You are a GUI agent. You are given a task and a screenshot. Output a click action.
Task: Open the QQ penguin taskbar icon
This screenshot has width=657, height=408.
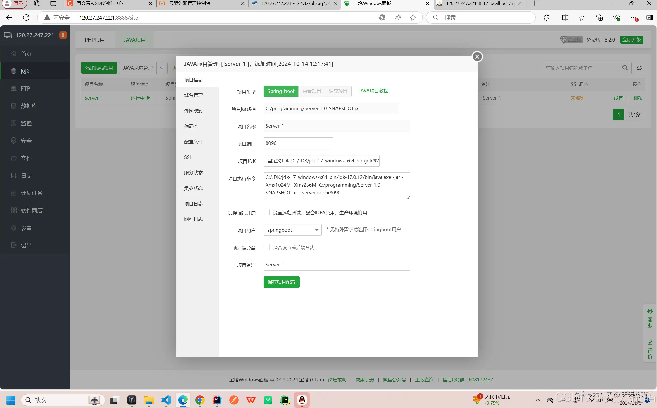coord(302,400)
